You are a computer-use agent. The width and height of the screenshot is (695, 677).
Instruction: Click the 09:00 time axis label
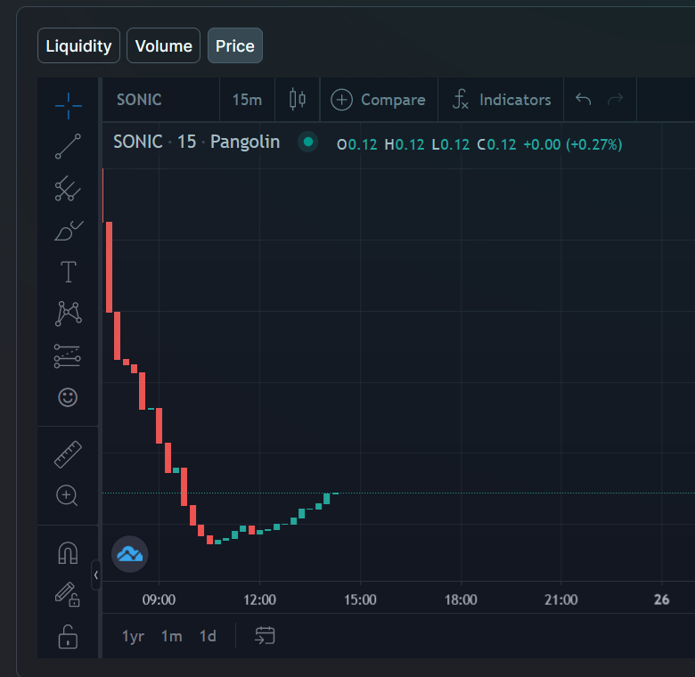(x=159, y=600)
